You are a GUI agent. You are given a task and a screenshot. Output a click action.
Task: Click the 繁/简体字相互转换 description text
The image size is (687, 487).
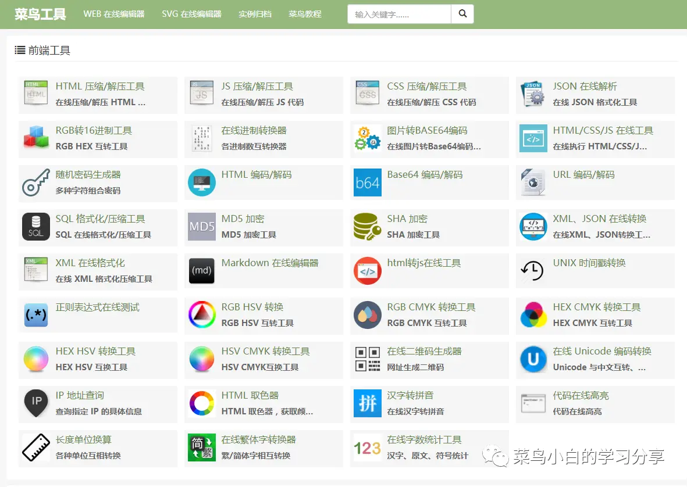click(256, 456)
